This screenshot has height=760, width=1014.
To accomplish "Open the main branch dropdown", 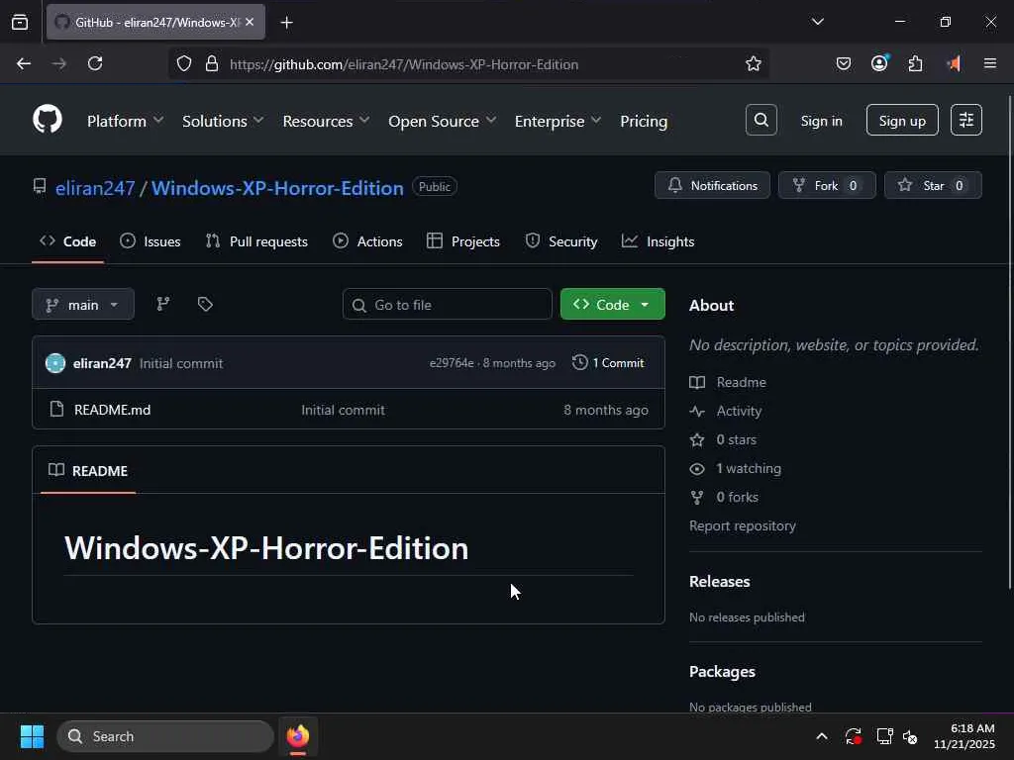I will (83, 305).
